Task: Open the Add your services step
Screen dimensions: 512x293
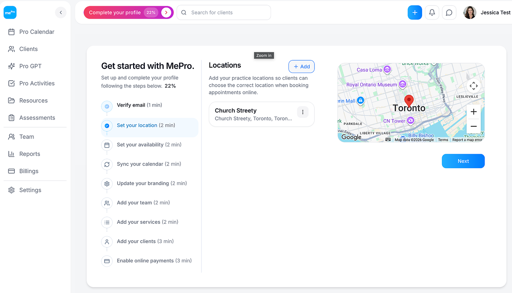Action: [150, 222]
